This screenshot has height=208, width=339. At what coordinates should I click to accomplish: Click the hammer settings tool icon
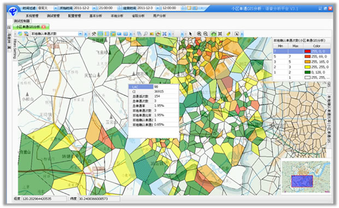coord(94,34)
